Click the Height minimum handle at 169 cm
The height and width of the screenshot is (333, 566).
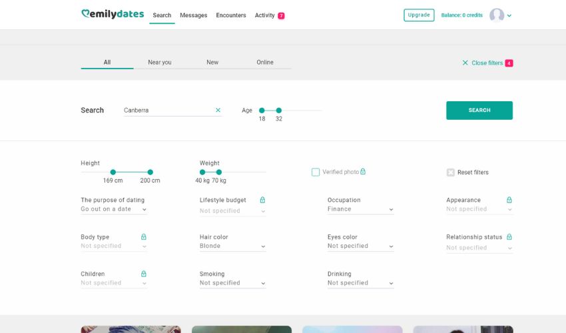(x=113, y=172)
